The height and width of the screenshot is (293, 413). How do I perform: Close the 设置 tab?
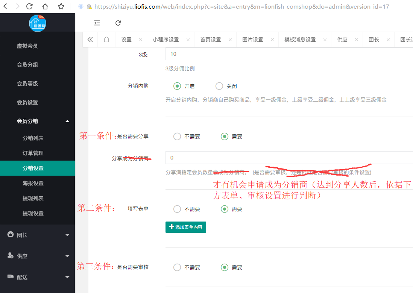click(141, 39)
